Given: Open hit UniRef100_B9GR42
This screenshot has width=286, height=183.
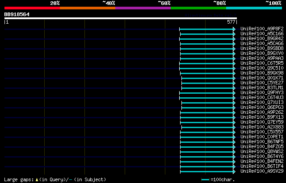Looking at the screenshot, I should click(x=262, y=38).
